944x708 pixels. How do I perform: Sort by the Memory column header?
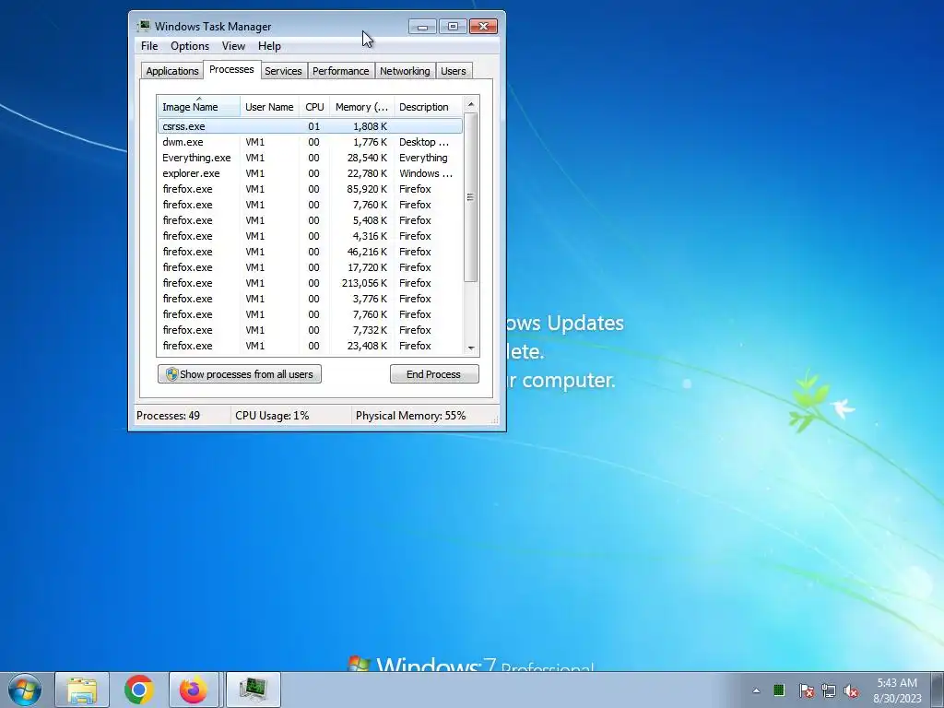click(x=361, y=107)
